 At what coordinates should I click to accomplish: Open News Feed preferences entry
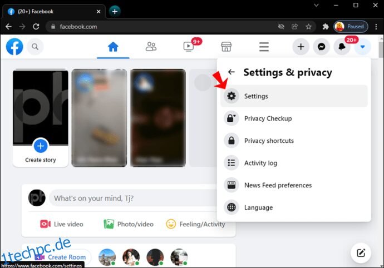[x=294, y=185]
